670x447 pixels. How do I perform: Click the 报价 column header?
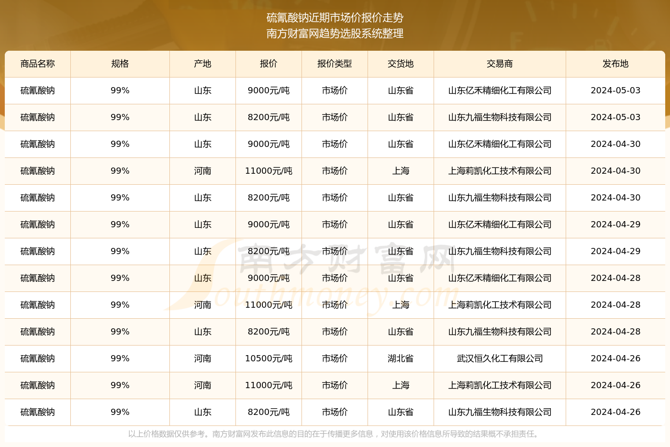click(x=269, y=64)
